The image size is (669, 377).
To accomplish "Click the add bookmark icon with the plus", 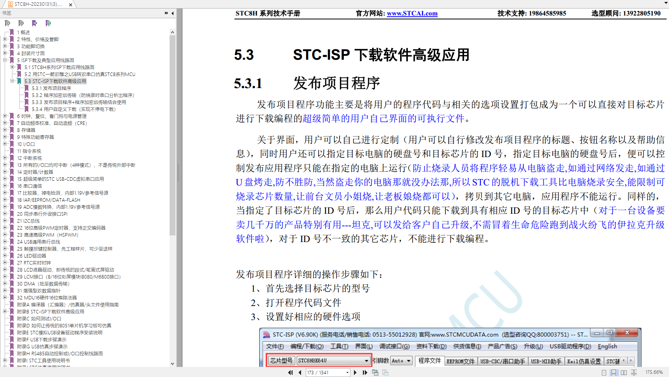I will point(21,23).
